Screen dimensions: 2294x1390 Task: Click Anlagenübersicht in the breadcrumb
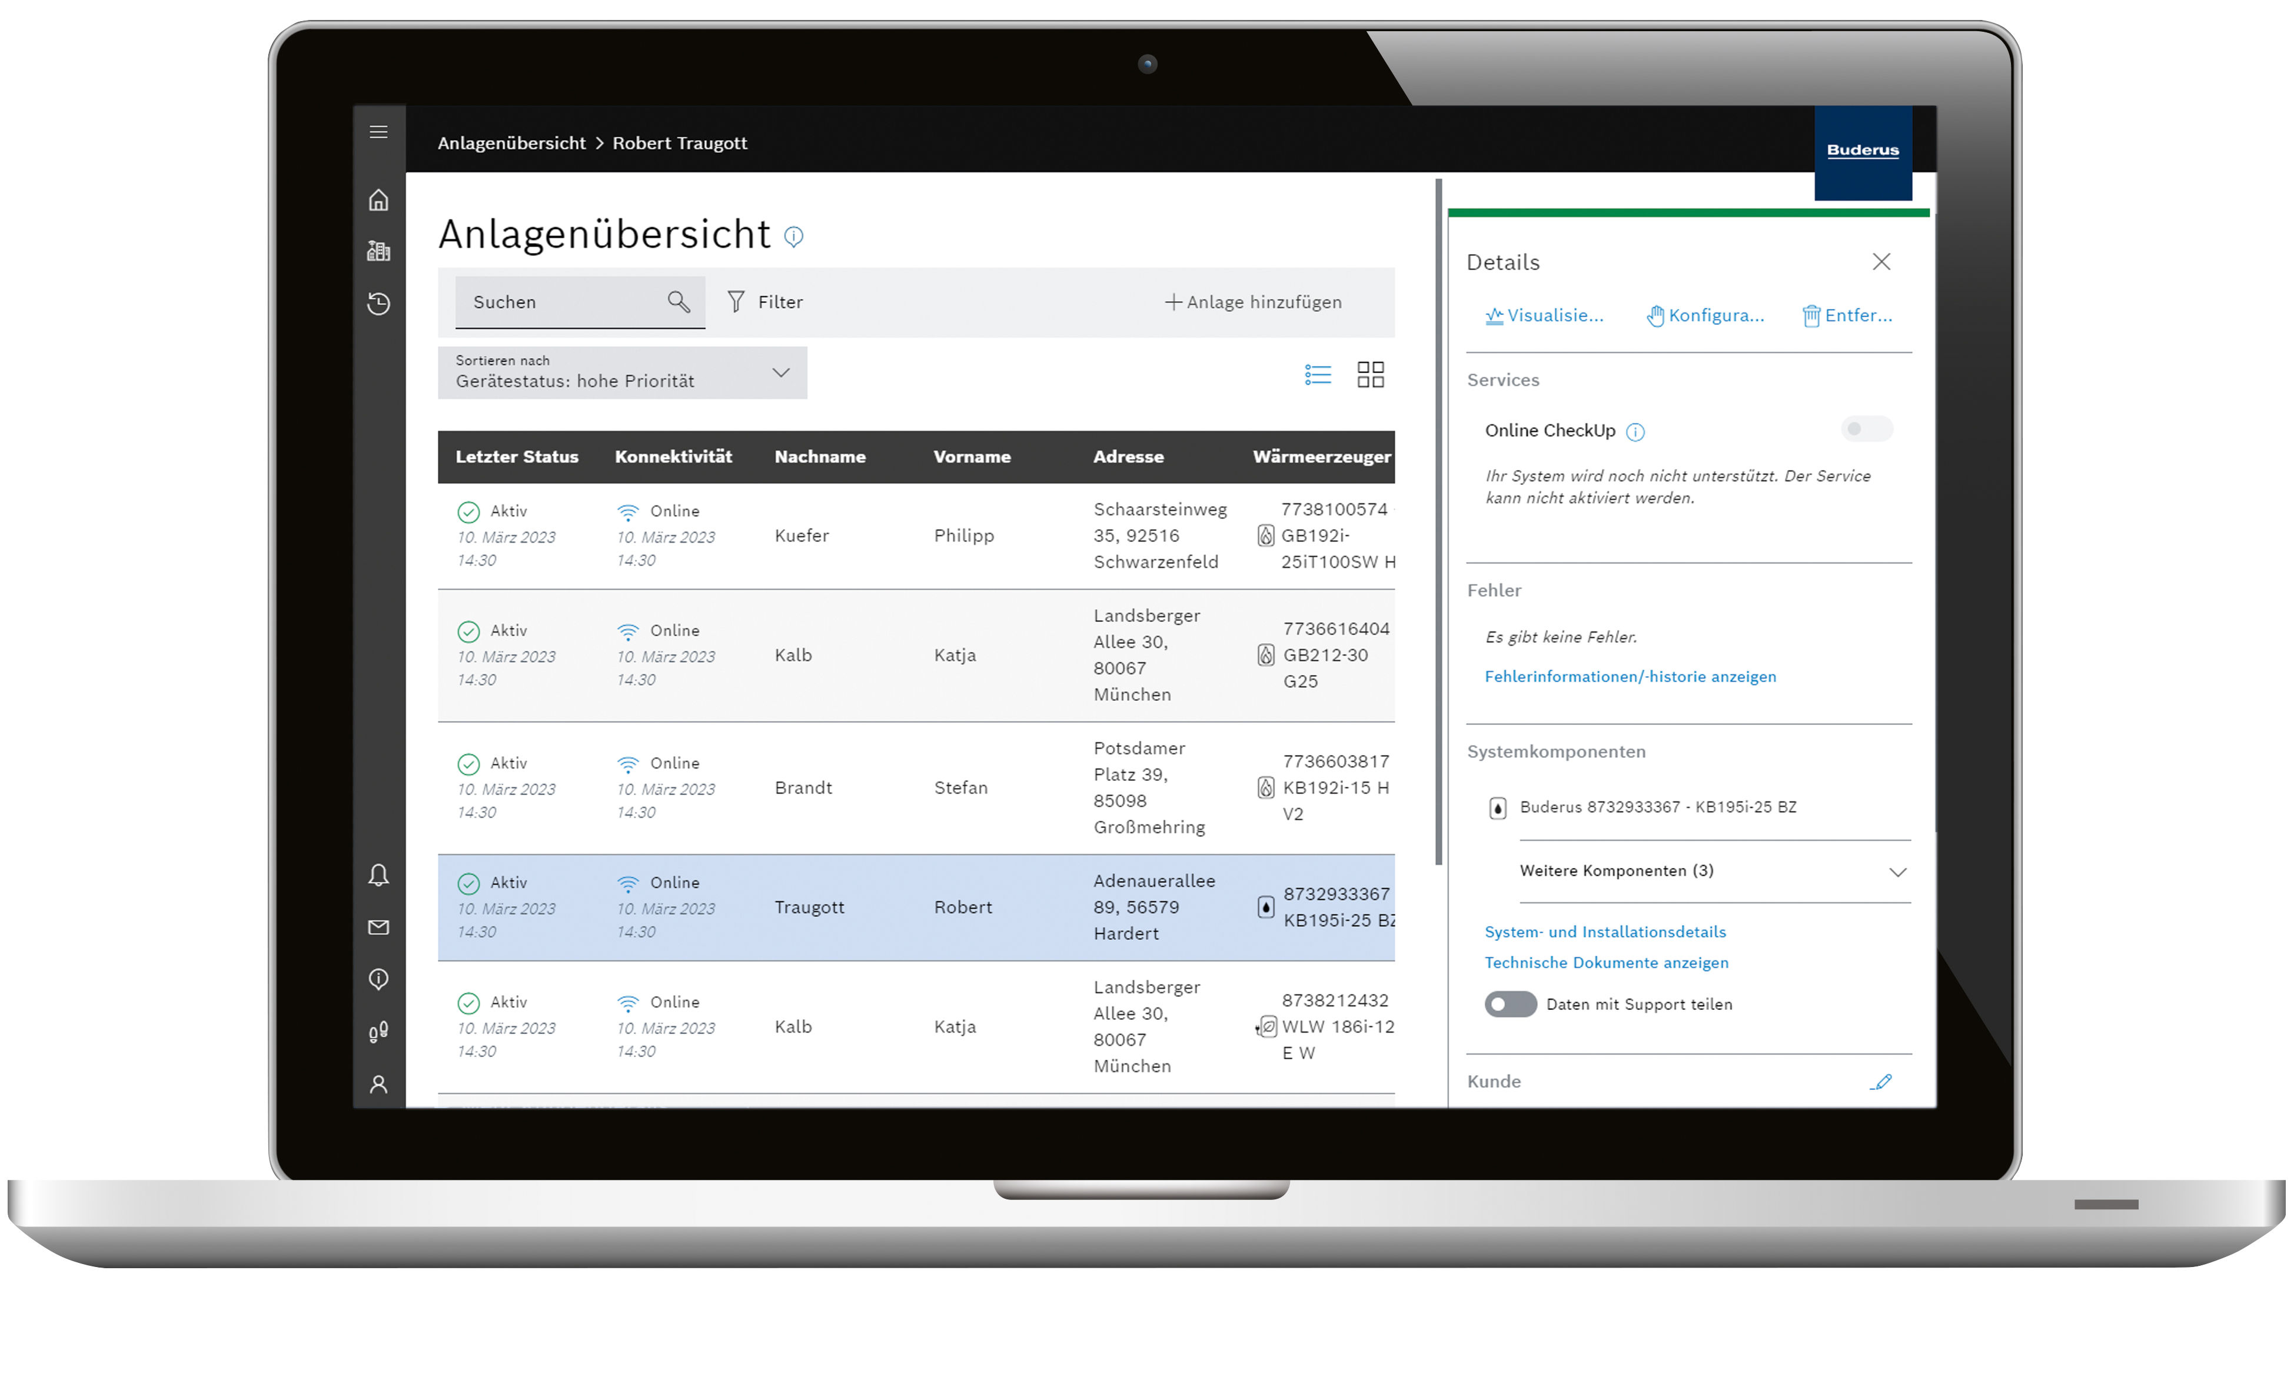pos(511,144)
